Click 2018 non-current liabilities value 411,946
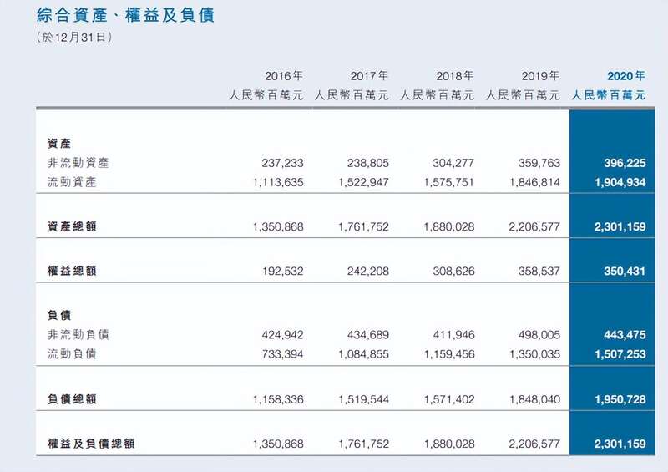This screenshot has height=472, width=668. coord(453,335)
